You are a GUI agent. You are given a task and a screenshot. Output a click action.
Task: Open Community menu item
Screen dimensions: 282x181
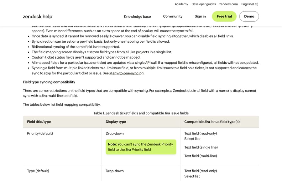(173, 16)
